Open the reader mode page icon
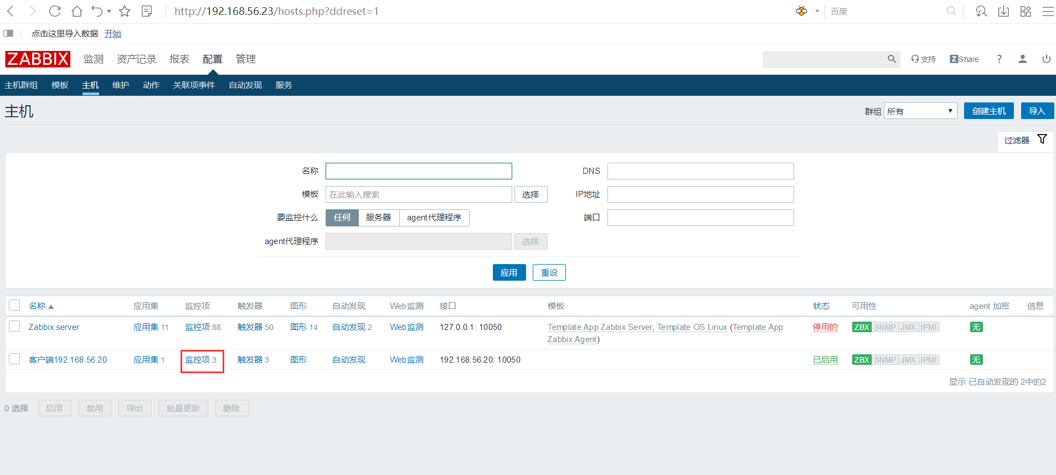Viewport: 1056px width, 475px height. [147, 11]
